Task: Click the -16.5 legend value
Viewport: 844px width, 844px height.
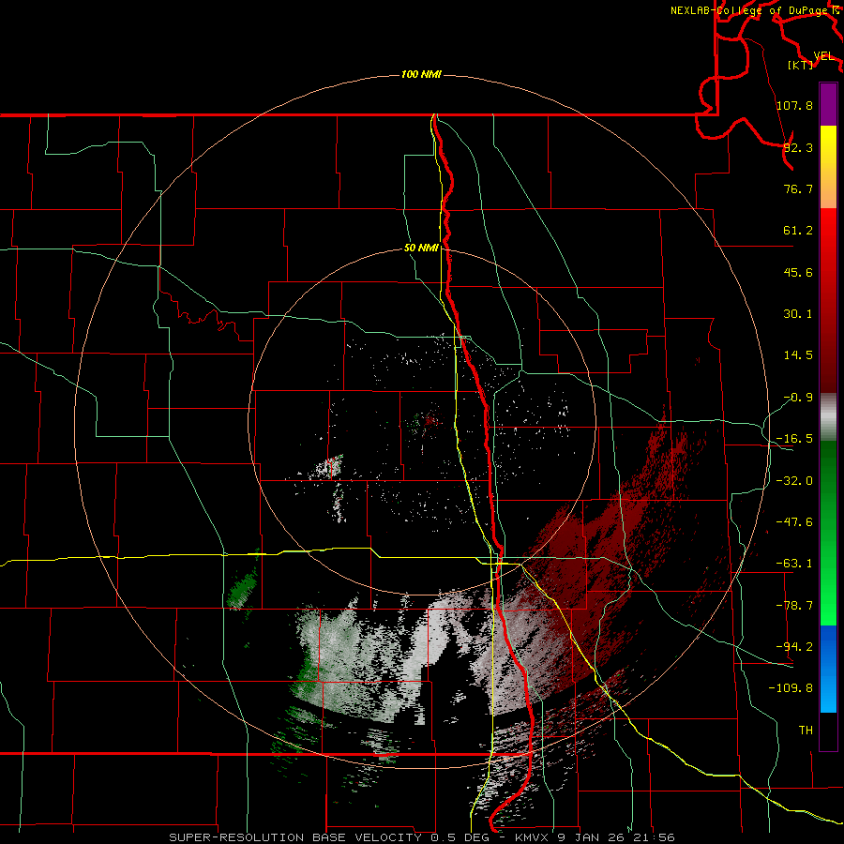Action: [794, 439]
